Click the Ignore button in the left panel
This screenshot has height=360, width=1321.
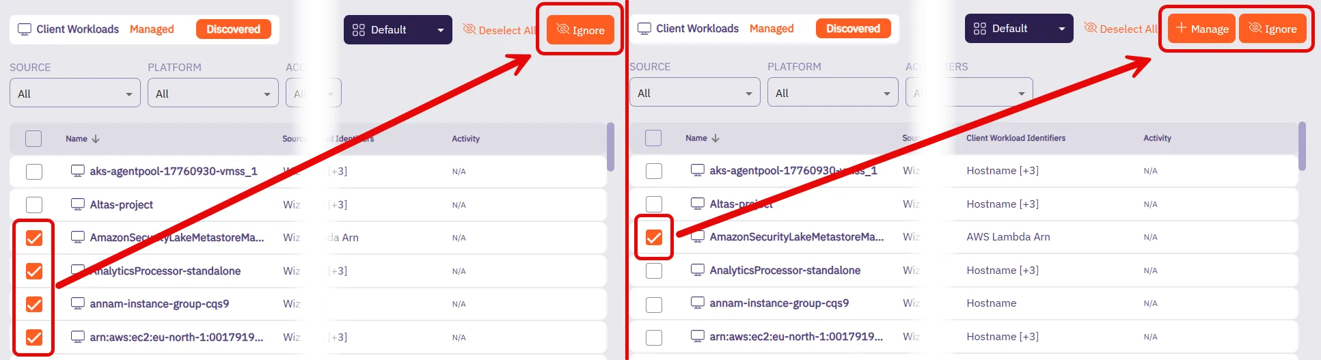pyautogui.click(x=580, y=30)
